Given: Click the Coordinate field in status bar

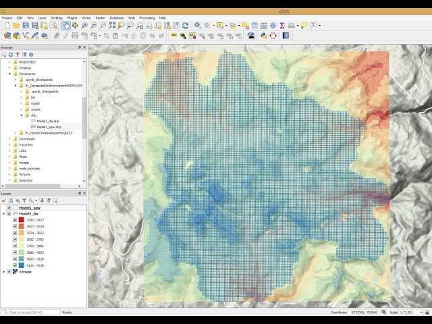Looking at the screenshot, I should 364,313.
